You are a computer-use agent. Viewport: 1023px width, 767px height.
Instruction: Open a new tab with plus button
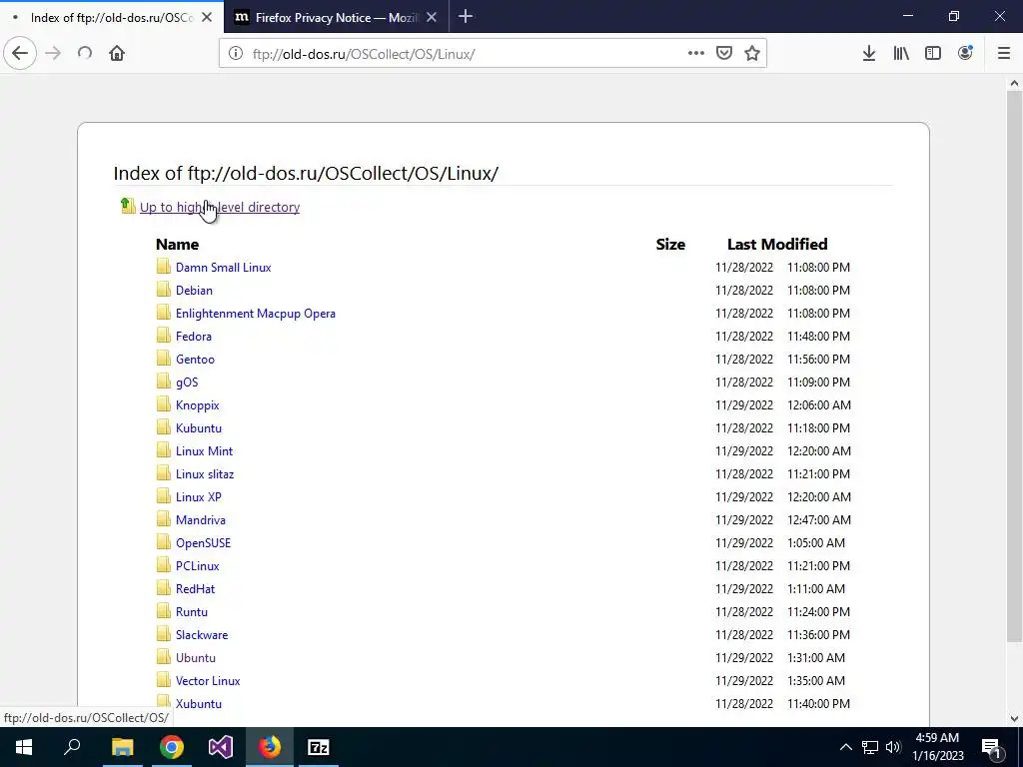click(466, 16)
